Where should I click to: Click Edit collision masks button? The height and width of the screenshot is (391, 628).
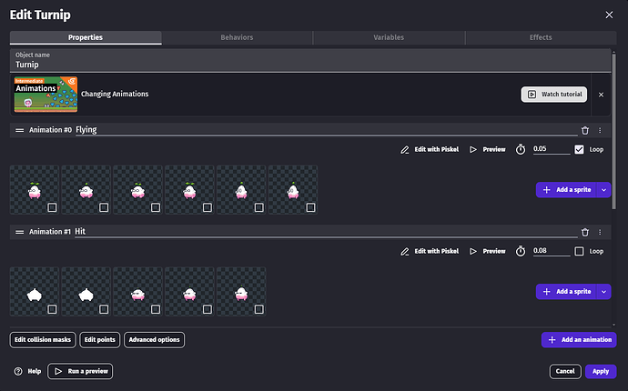43,340
